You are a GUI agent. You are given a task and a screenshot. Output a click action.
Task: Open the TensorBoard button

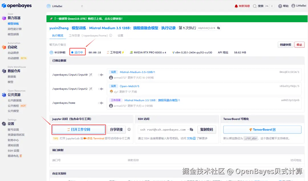tap(262, 130)
